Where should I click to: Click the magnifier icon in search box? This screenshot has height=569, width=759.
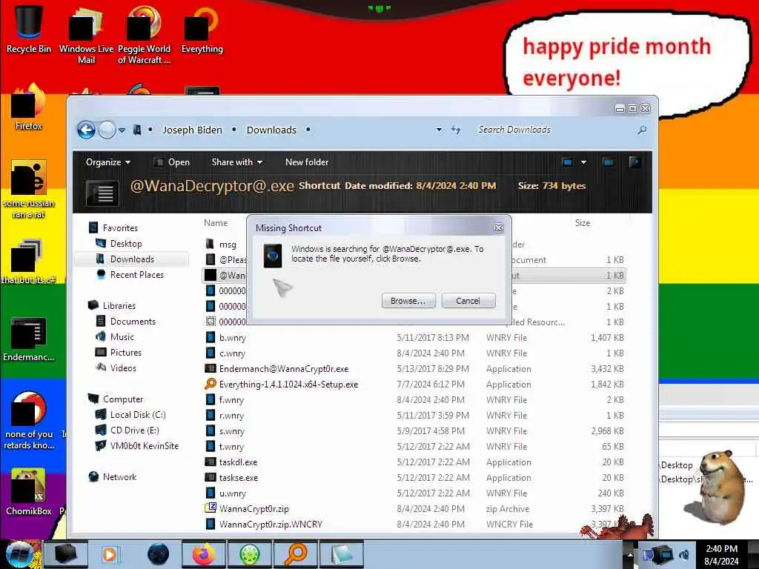pyautogui.click(x=643, y=130)
